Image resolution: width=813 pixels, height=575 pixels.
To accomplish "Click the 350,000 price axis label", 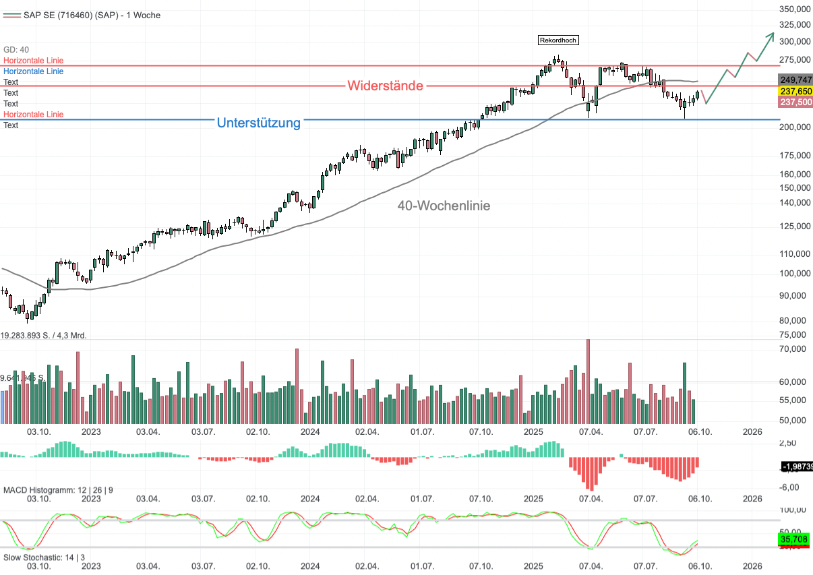I will click(x=794, y=9).
